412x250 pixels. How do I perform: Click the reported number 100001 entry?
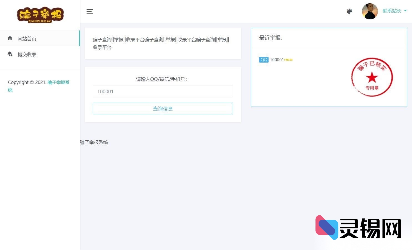pos(276,60)
